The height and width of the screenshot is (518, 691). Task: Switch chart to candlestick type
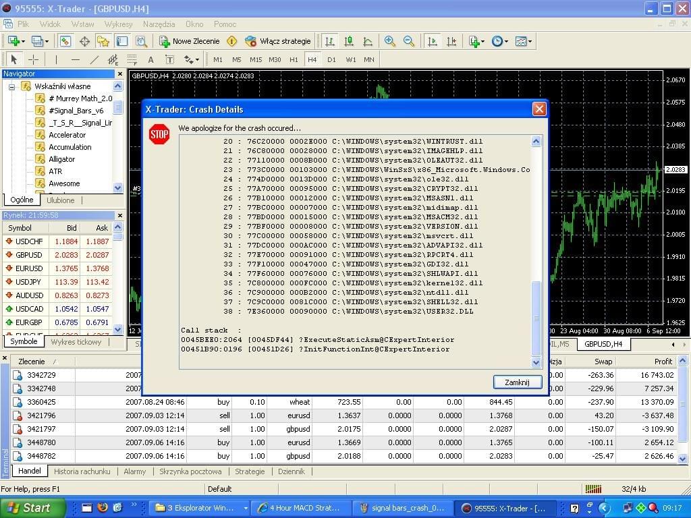[349, 41]
